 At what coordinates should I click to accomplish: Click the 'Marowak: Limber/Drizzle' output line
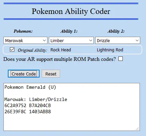pos(36,99)
